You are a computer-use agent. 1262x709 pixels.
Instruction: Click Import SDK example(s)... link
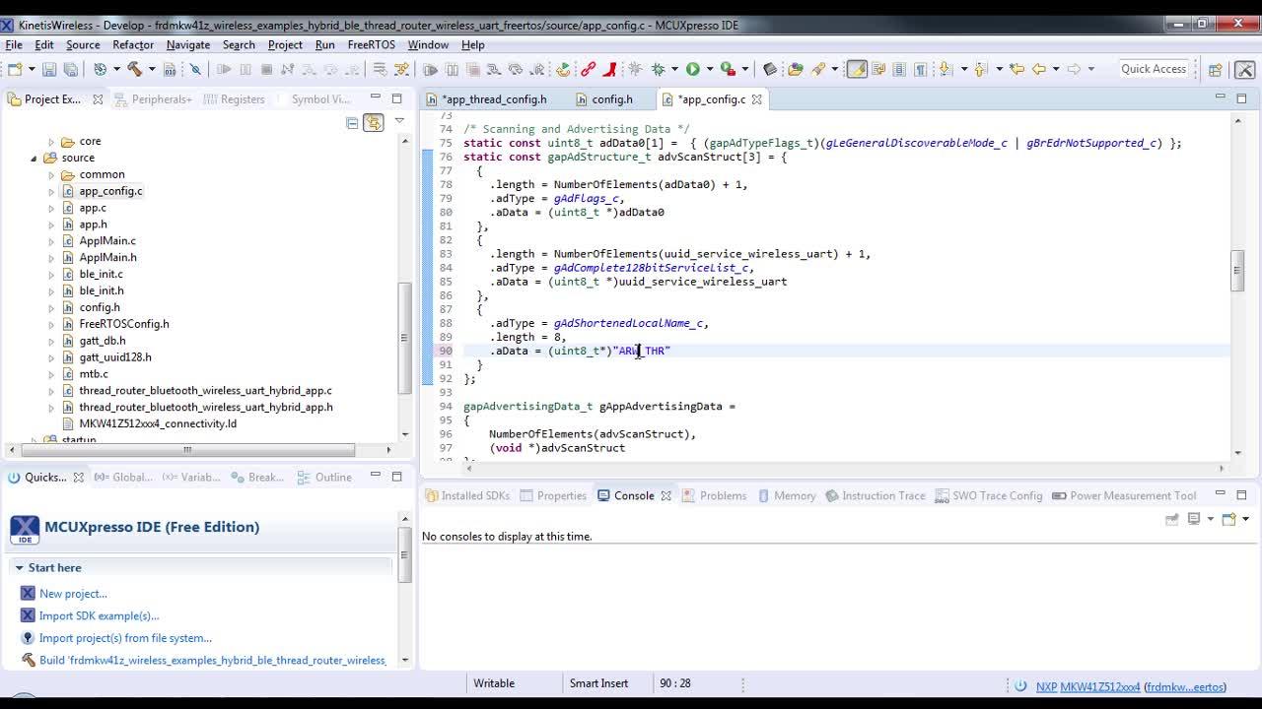click(99, 615)
